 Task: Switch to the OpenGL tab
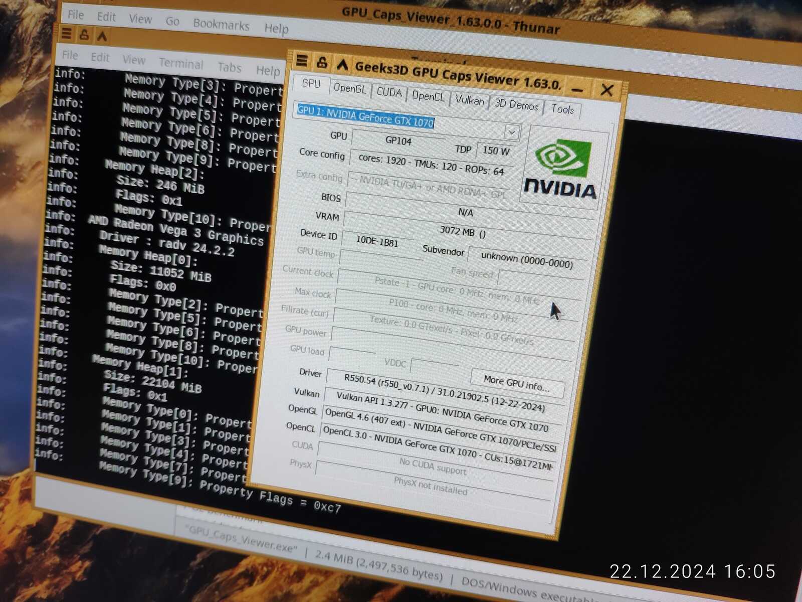(350, 88)
